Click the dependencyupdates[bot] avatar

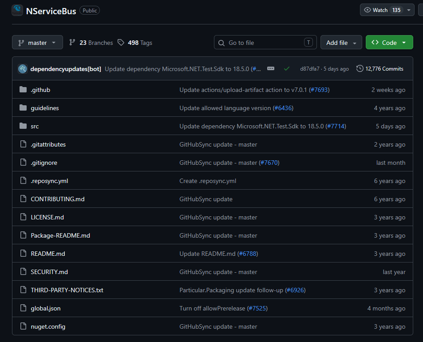(x=23, y=69)
